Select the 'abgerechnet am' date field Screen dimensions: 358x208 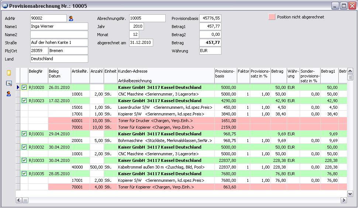(x=141, y=43)
